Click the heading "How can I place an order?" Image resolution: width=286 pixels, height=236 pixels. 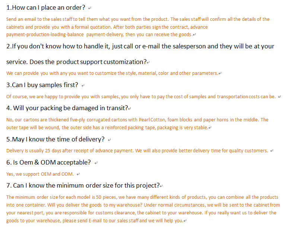click(x=46, y=7)
